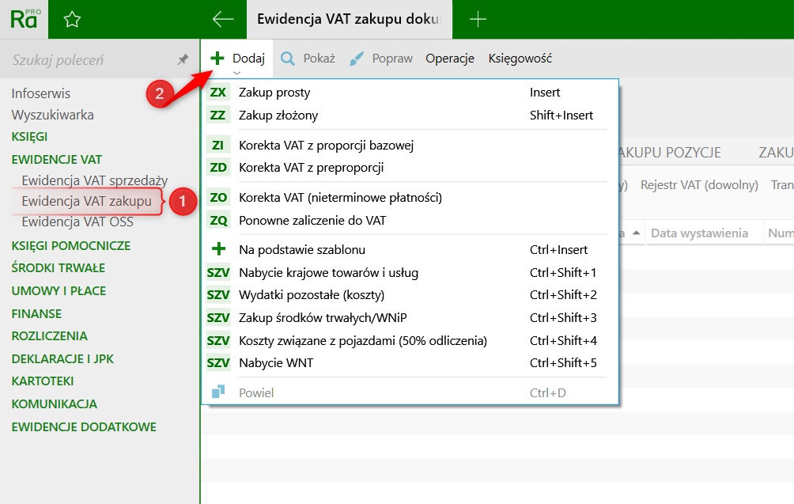The width and height of the screenshot is (794, 504).
Task: Expand the KSIĘGI POMOCNICZE section
Action: (70, 245)
